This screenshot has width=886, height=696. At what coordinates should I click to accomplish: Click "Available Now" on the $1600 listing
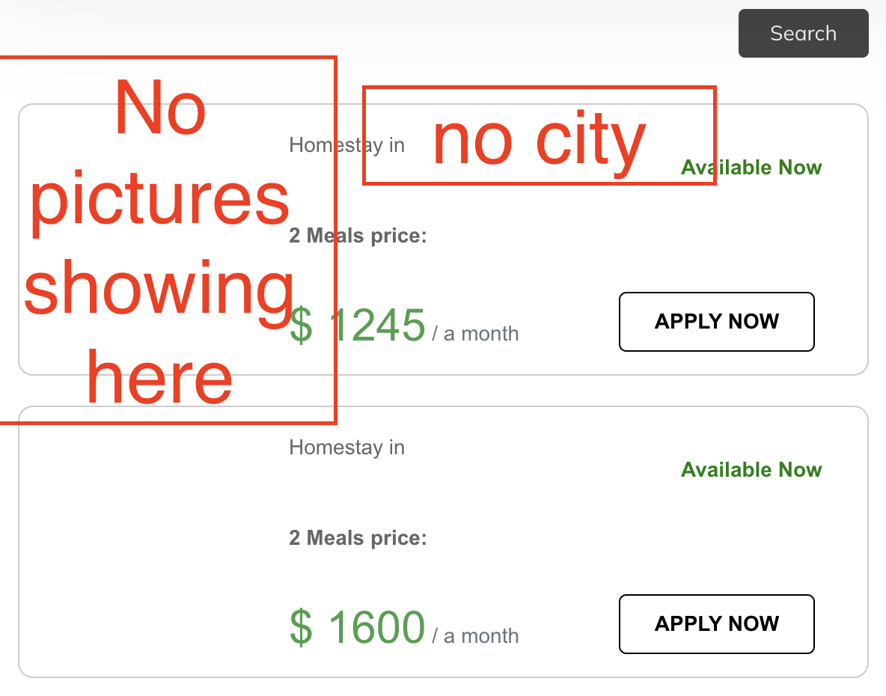751,469
